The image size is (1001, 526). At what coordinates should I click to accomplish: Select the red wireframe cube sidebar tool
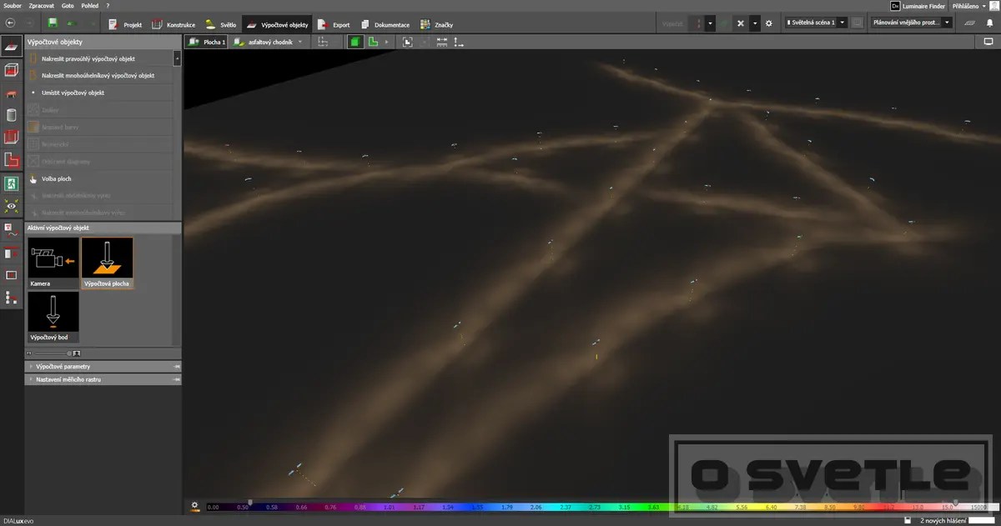click(x=12, y=71)
